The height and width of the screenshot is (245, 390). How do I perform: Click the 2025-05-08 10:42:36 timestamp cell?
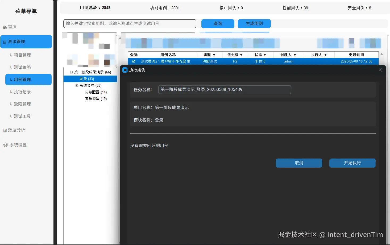pyautogui.click(x=356, y=61)
